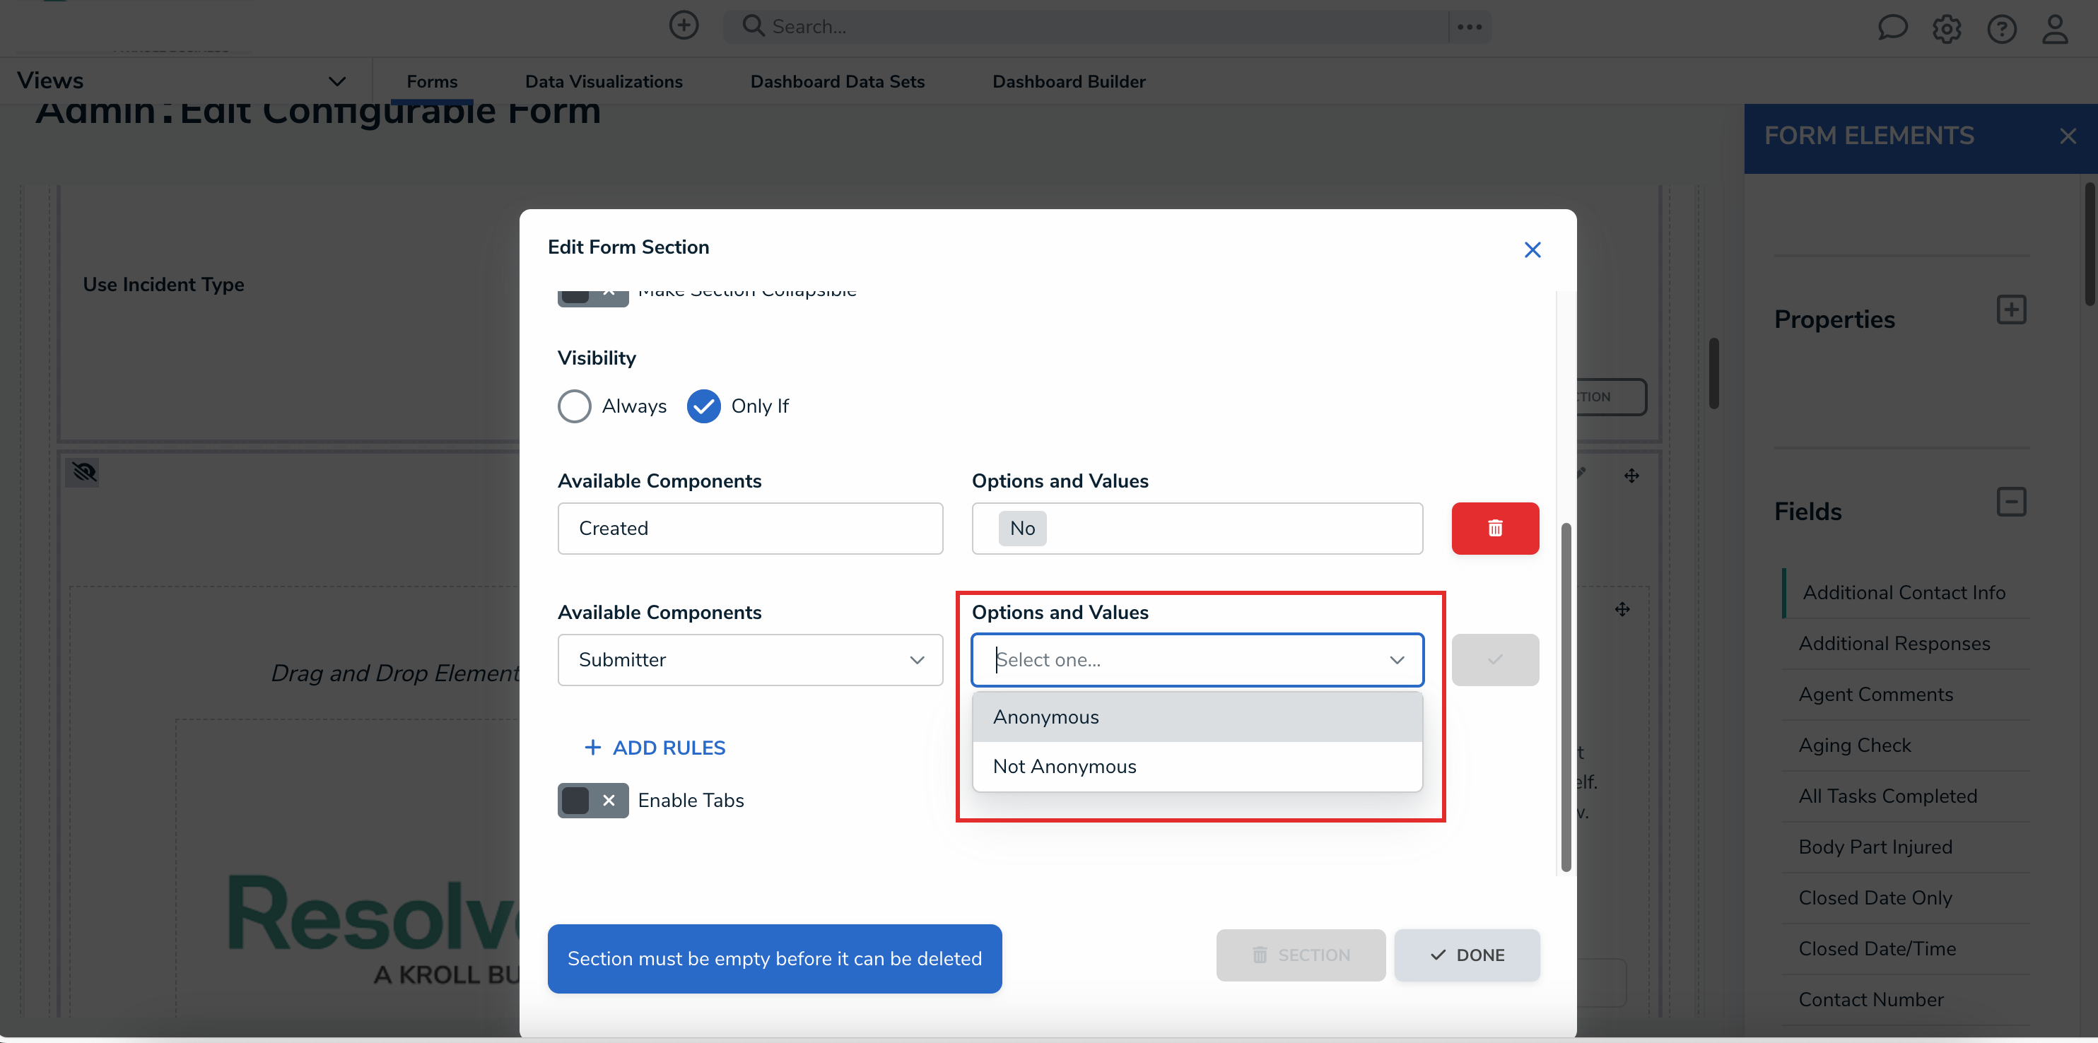The height and width of the screenshot is (1043, 2098).
Task: Toggle the Enable Tabs switch
Action: pyautogui.click(x=592, y=801)
